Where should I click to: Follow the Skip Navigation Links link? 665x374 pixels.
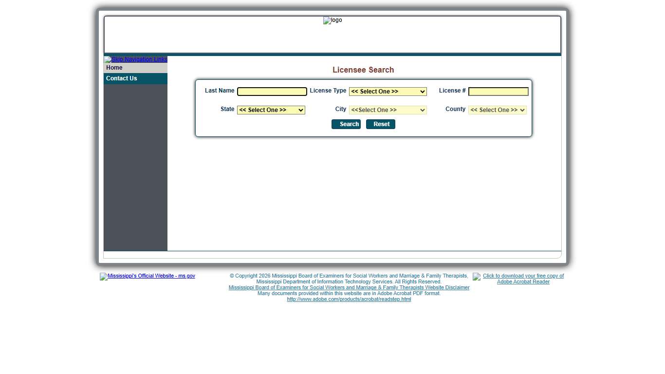click(136, 59)
